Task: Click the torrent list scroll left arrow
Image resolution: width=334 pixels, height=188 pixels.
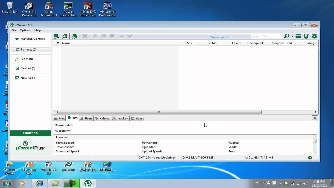Action: point(55,112)
